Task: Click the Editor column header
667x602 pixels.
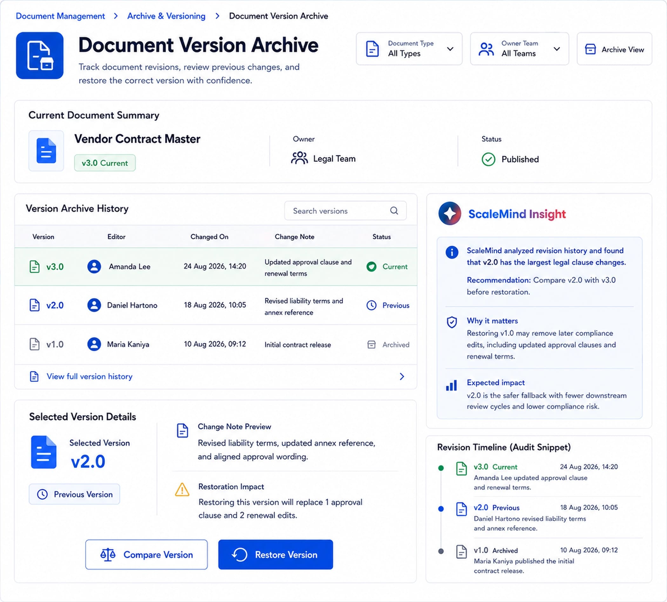Action: [x=117, y=237]
